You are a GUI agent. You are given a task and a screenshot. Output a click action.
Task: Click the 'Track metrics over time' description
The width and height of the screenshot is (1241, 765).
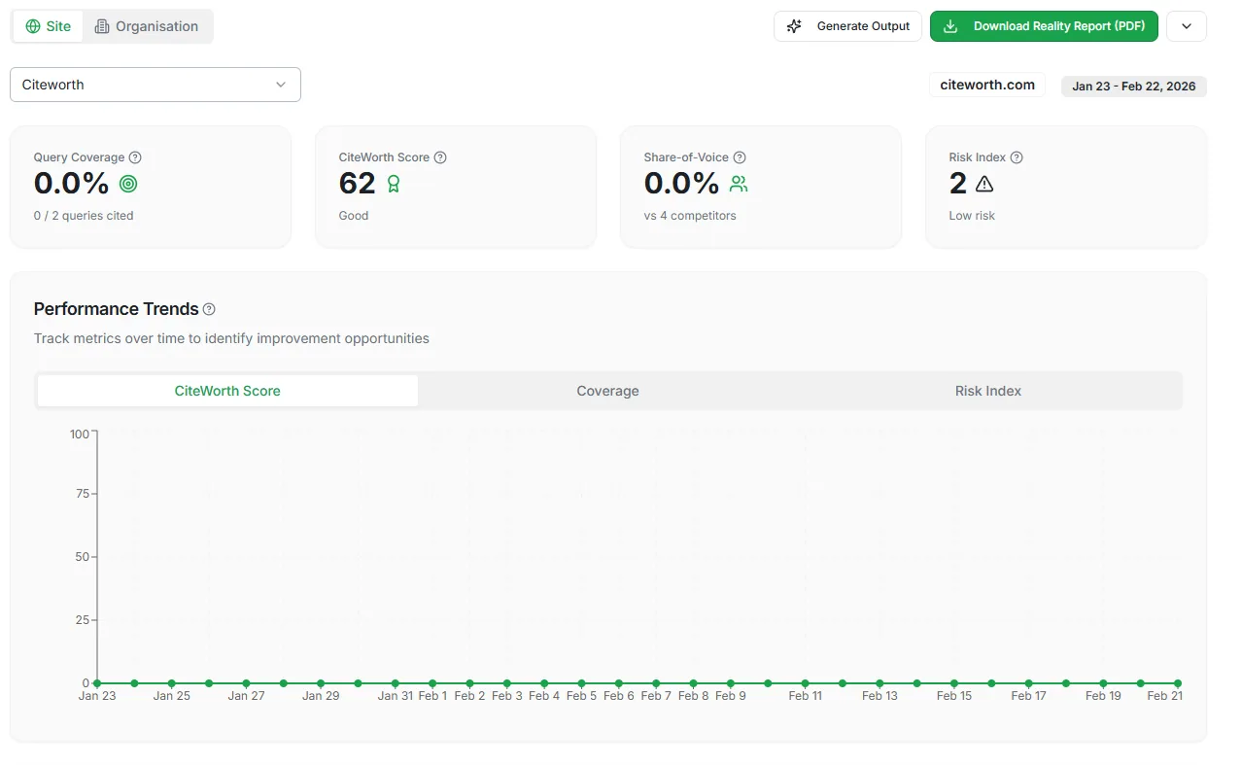click(x=231, y=338)
